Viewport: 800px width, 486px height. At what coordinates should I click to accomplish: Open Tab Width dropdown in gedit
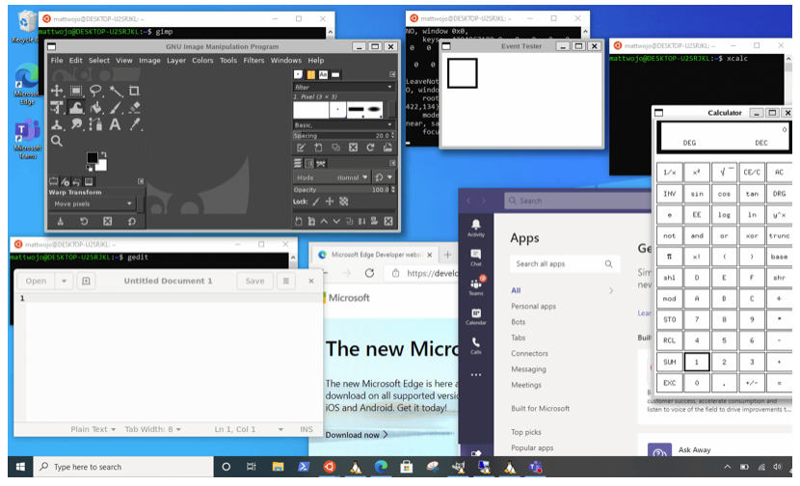[x=152, y=429]
